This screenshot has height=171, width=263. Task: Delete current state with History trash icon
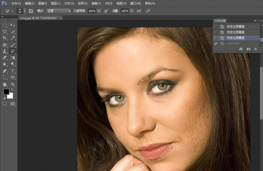tap(256, 49)
